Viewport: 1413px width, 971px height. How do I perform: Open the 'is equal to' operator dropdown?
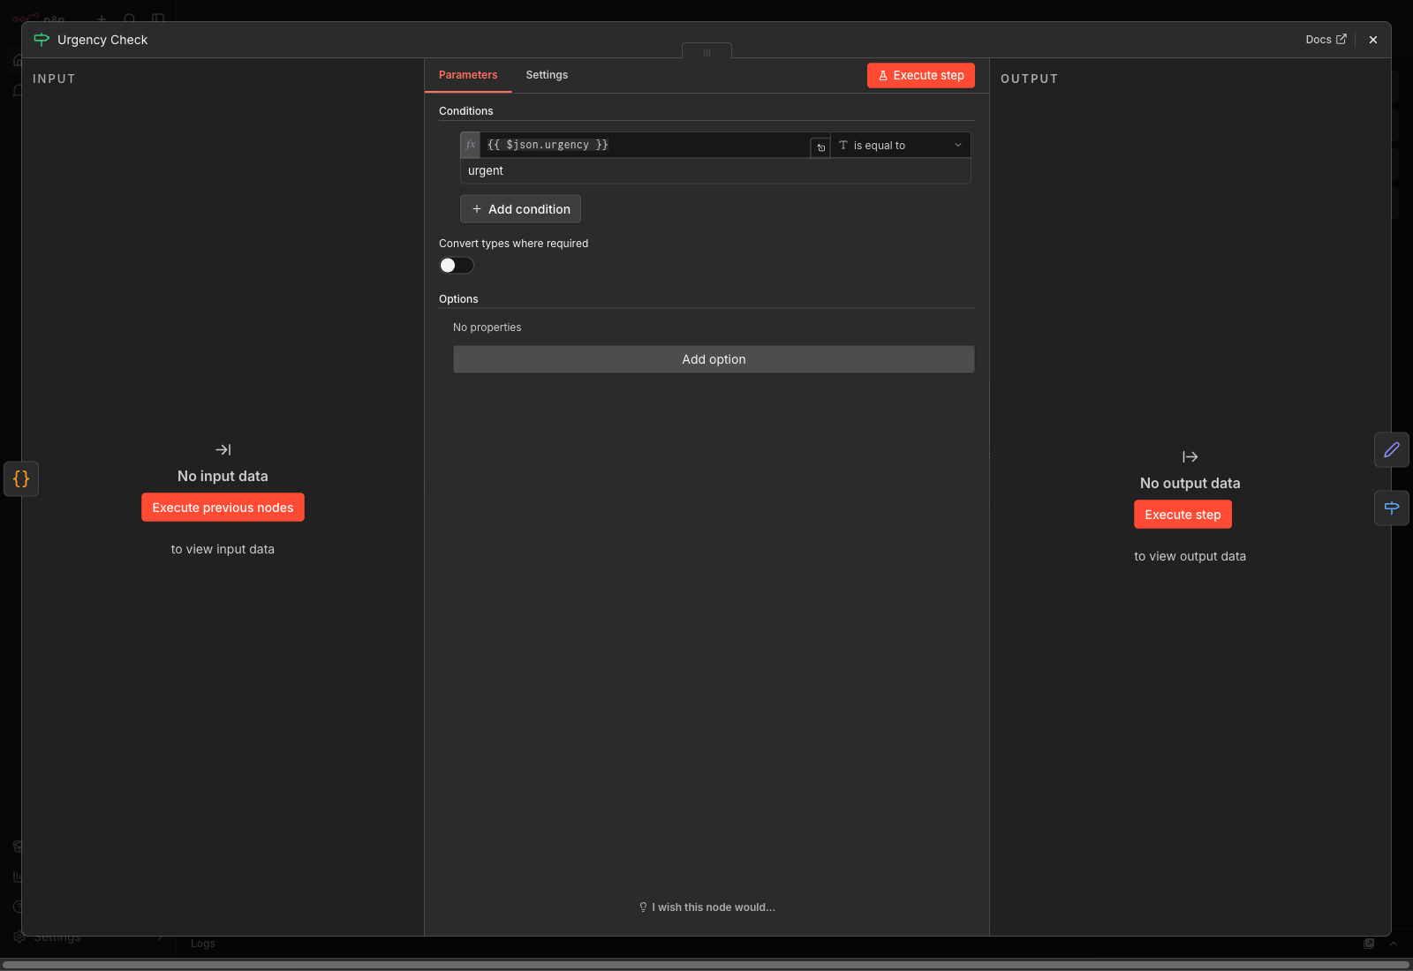[x=901, y=146]
